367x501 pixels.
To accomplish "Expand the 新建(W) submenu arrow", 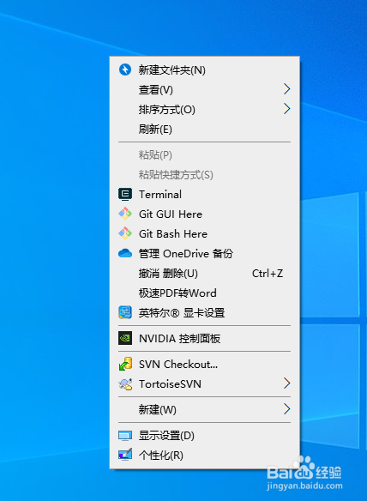I will pos(287,409).
